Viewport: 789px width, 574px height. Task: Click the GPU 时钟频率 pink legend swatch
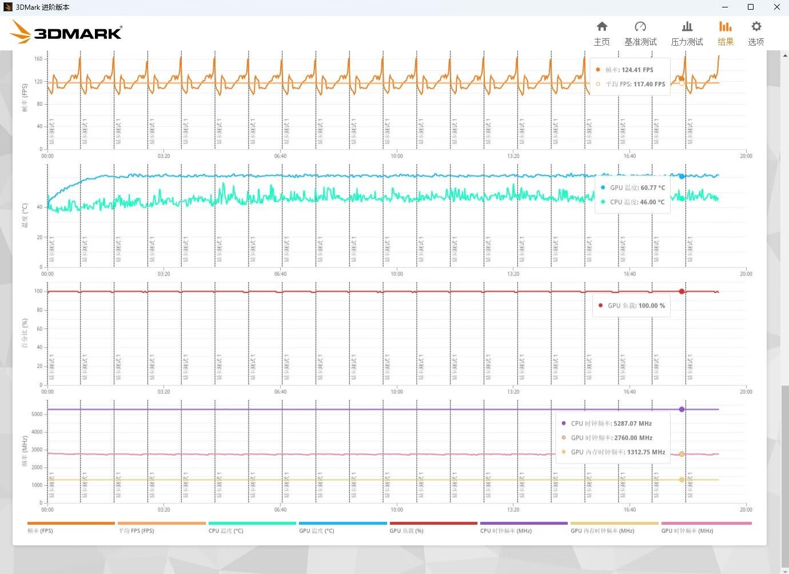pos(706,523)
